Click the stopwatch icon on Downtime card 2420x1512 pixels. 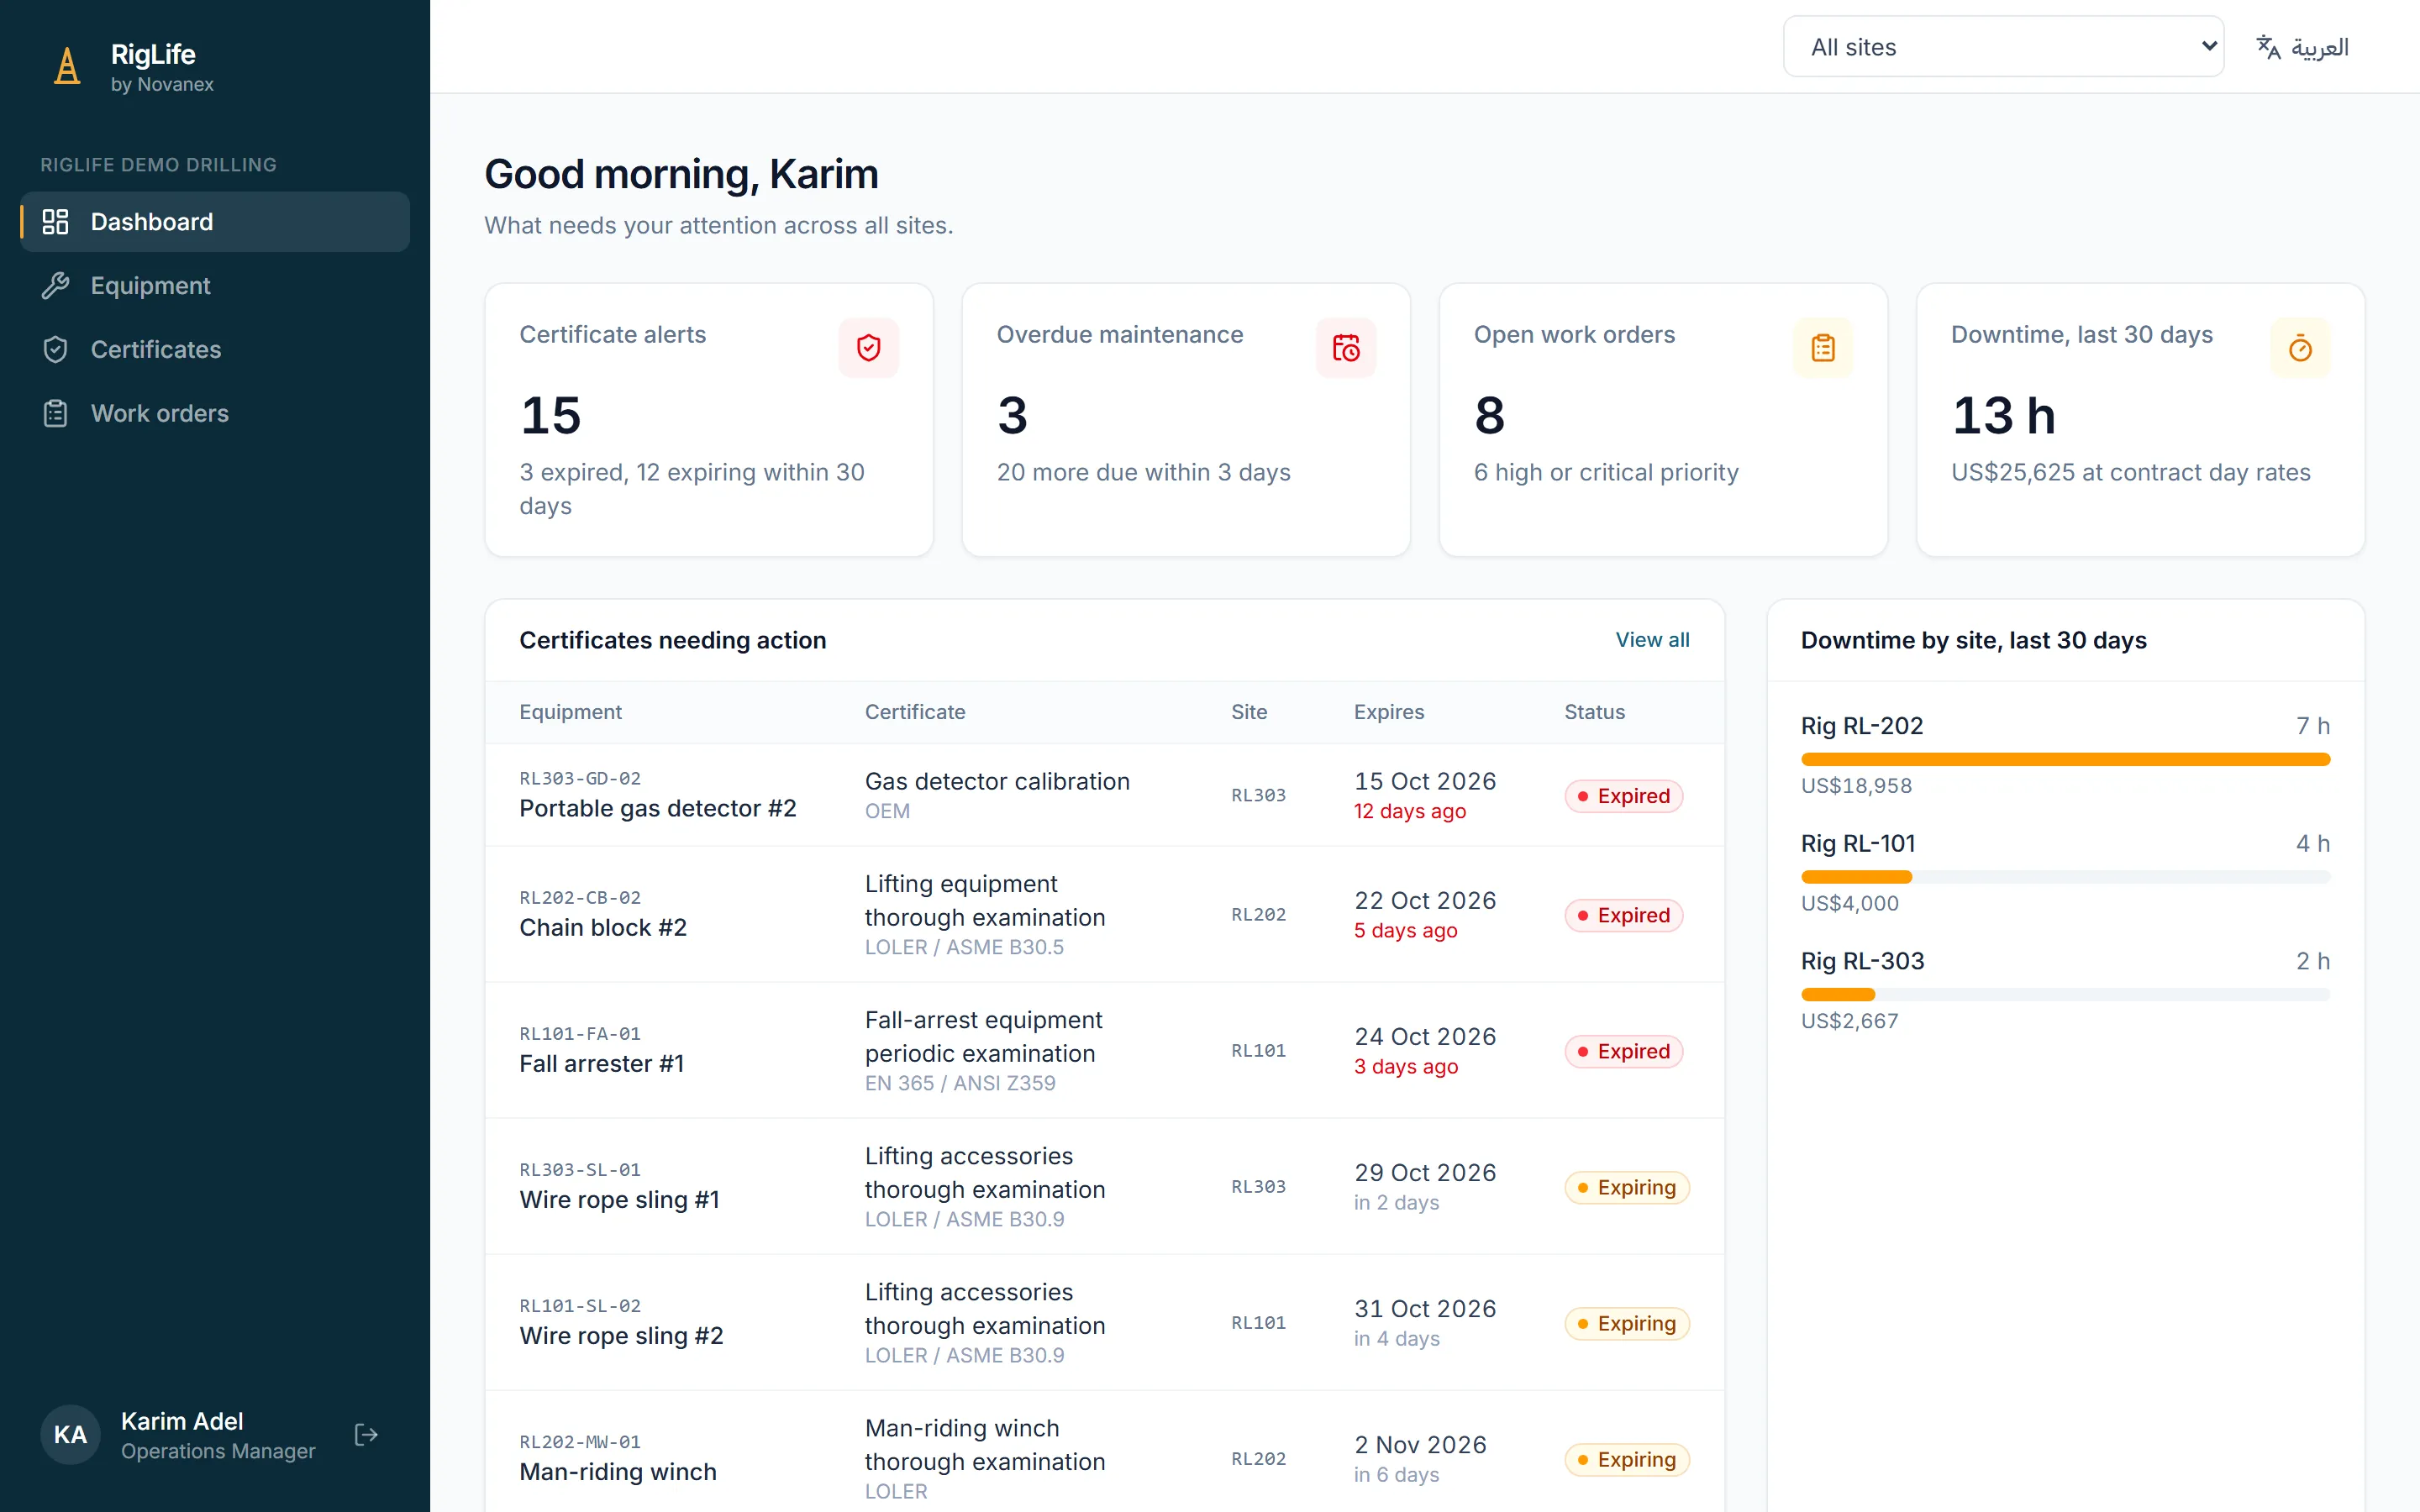point(2300,348)
